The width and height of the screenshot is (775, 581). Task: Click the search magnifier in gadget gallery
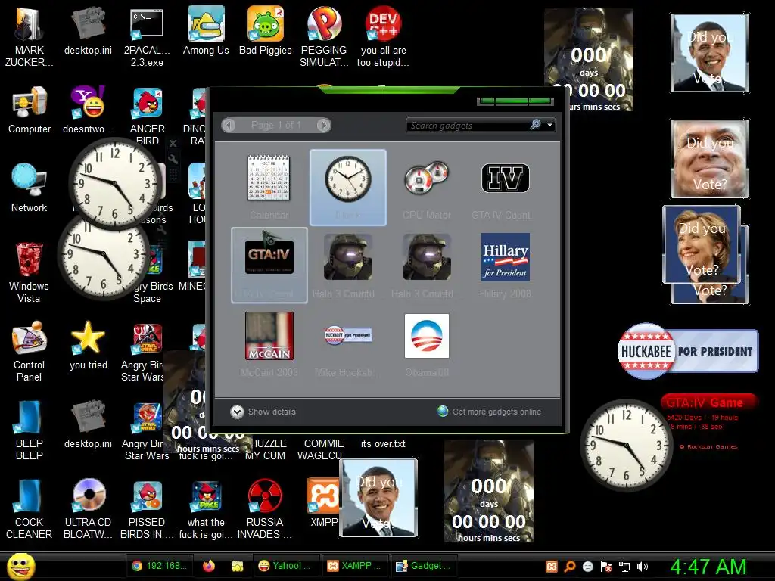(x=535, y=125)
